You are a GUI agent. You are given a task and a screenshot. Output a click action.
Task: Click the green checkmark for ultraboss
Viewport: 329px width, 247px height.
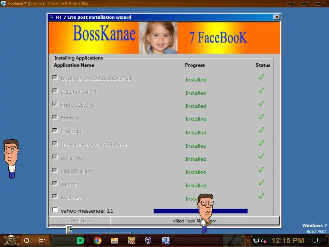pyautogui.click(x=261, y=157)
